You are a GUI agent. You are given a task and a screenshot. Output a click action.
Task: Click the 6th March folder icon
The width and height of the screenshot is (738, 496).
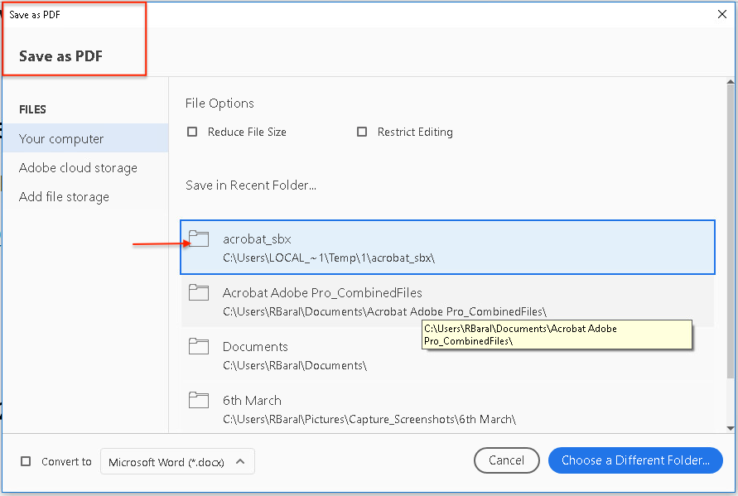[x=199, y=400]
